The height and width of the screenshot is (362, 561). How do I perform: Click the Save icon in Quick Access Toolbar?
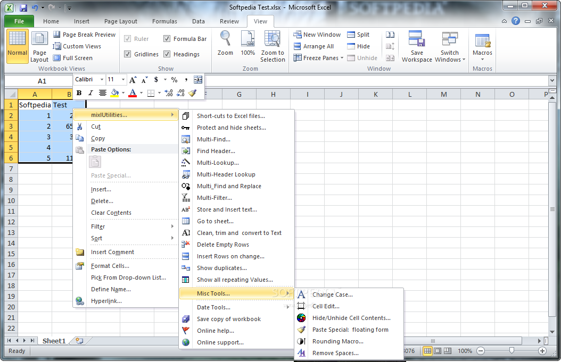[x=23, y=7]
